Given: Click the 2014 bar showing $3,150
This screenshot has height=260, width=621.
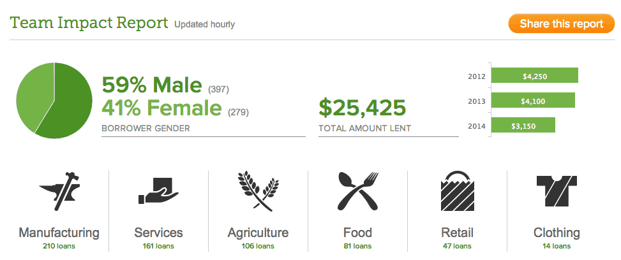Looking at the screenshot, I should pyautogui.click(x=523, y=125).
